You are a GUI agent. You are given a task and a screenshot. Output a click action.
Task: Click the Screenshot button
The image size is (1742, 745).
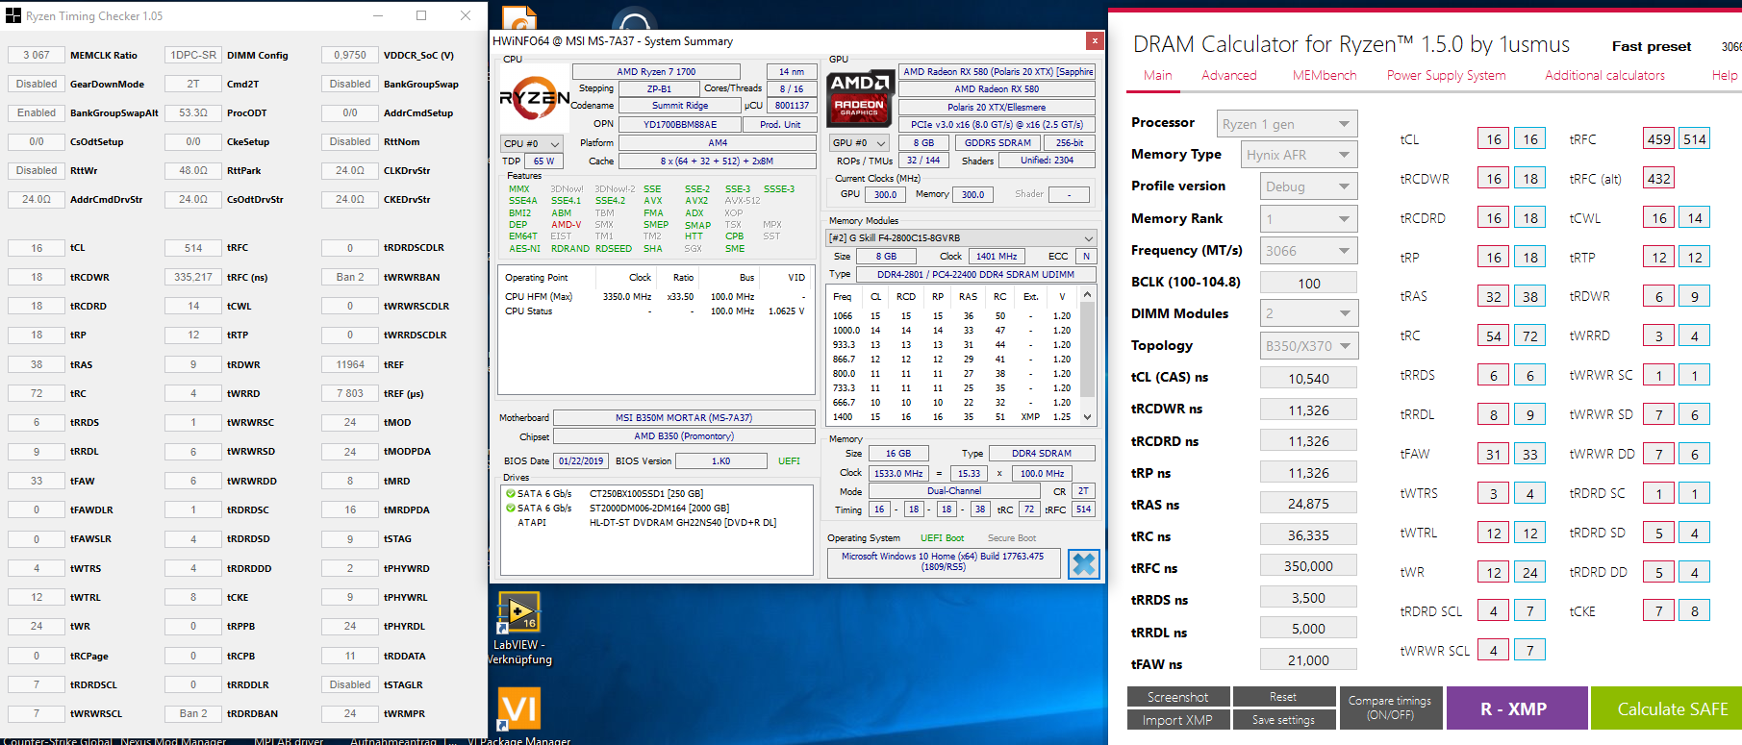[1177, 697]
